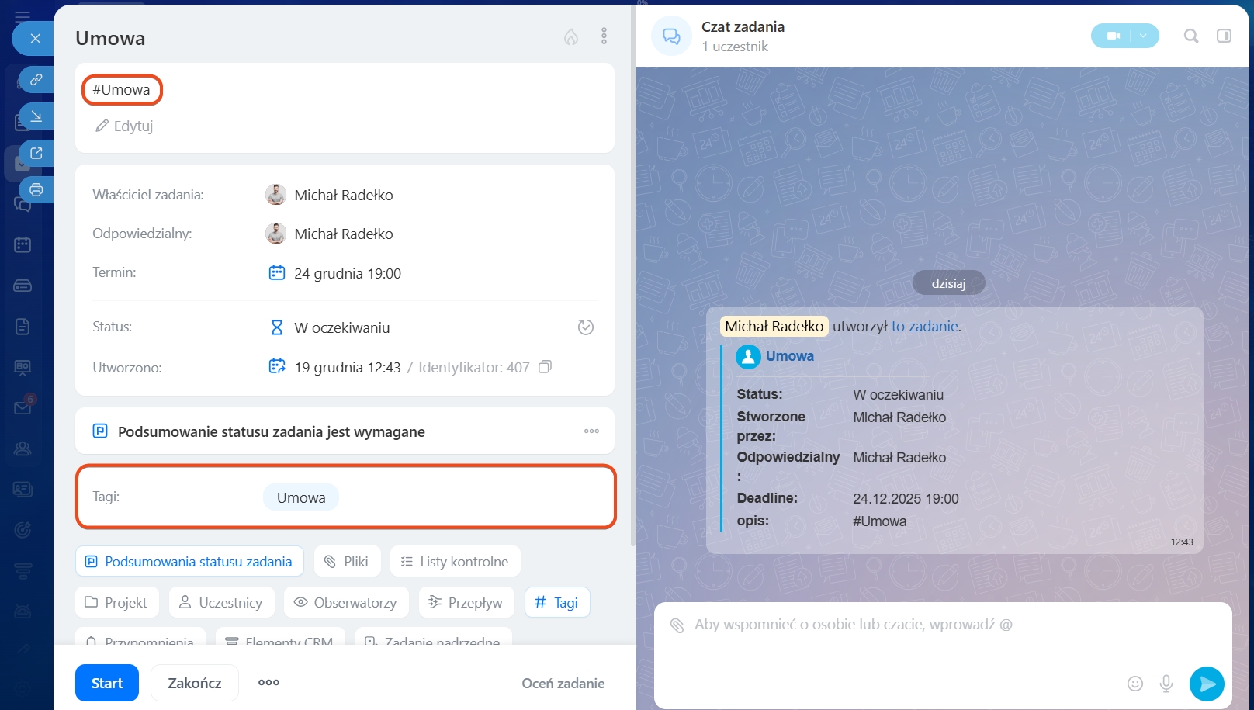The image size is (1254, 710).
Task: Open the mail icon in the left sidebar
Action: tap(23, 407)
